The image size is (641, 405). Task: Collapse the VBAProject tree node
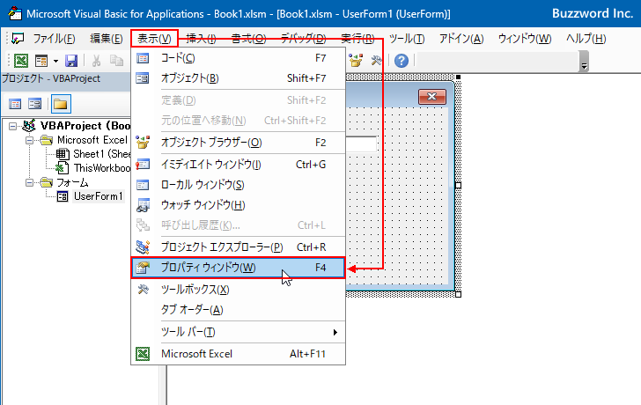tap(12, 126)
